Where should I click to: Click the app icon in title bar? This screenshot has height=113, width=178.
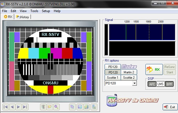point(2,4)
